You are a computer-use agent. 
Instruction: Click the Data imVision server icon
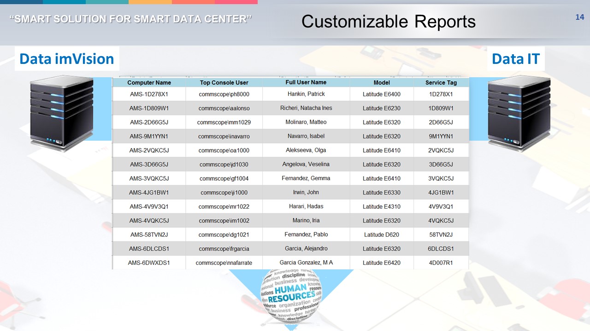[61, 114]
